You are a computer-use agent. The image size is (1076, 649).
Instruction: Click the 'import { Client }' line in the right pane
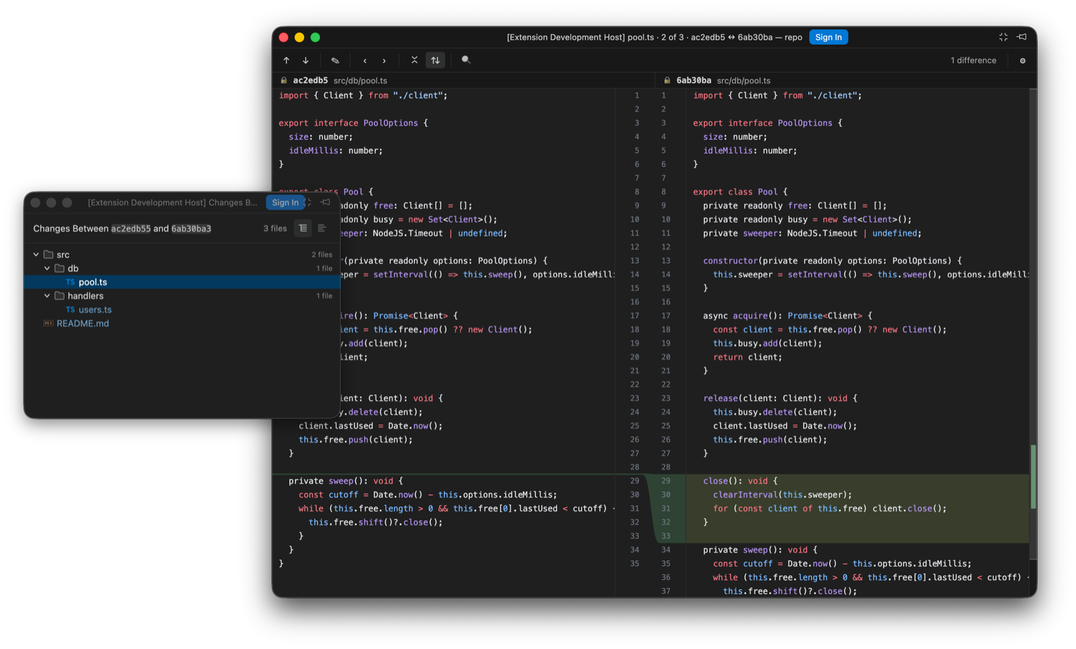(777, 95)
